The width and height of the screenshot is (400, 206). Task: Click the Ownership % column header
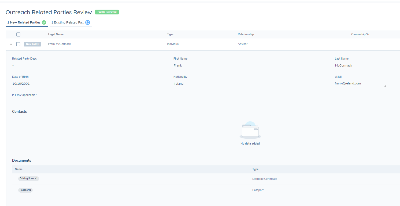pyautogui.click(x=360, y=34)
